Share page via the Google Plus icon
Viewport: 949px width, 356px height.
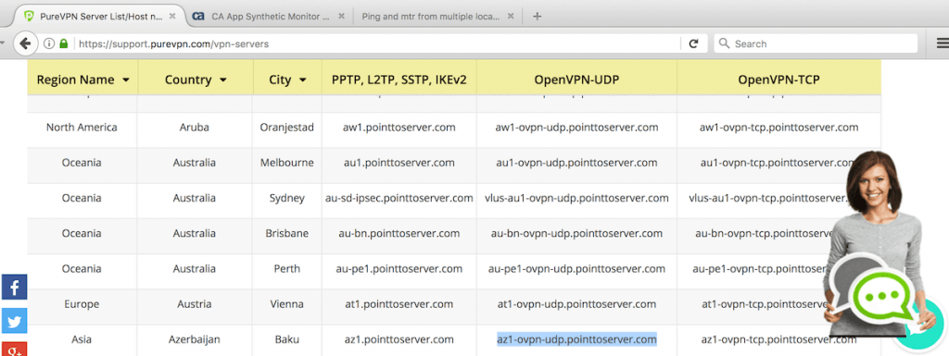pos(14,350)
